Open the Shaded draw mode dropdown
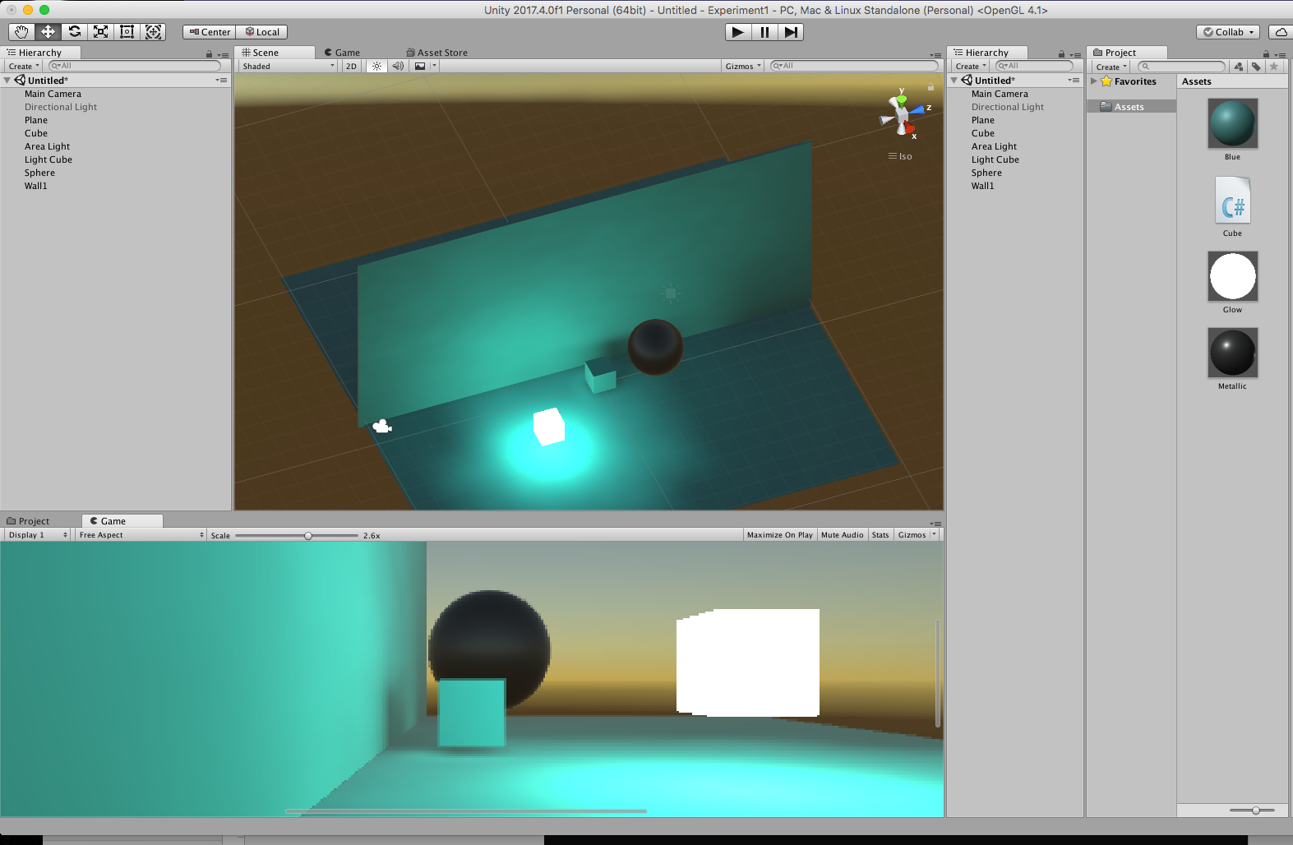This screenshot has height=845, width=1293. (x=289, y=66)
